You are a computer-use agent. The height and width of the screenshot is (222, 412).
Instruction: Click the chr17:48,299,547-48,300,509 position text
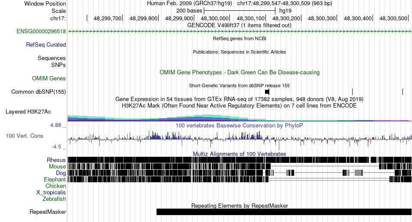(x=284, y=3)
